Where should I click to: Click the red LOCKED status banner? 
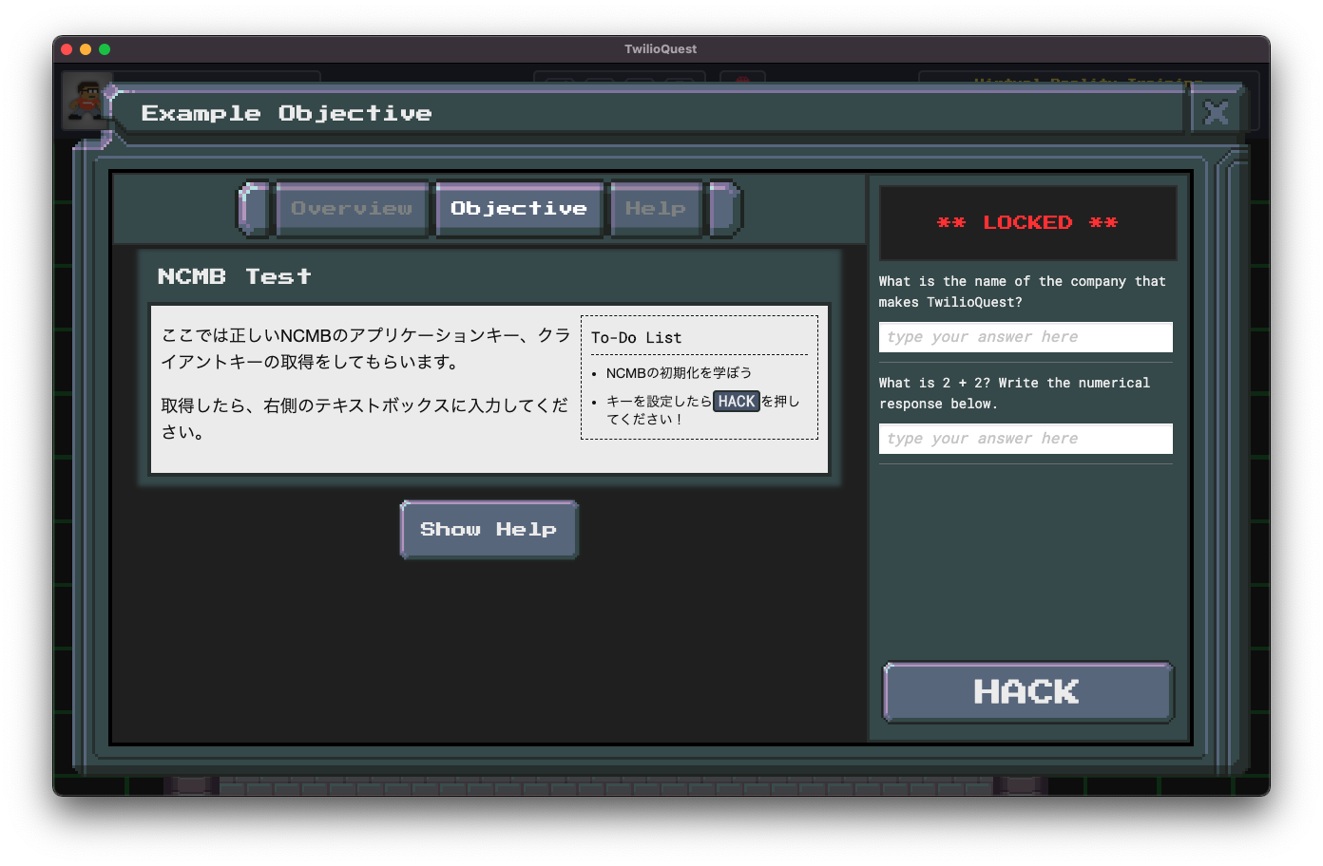1027,222
